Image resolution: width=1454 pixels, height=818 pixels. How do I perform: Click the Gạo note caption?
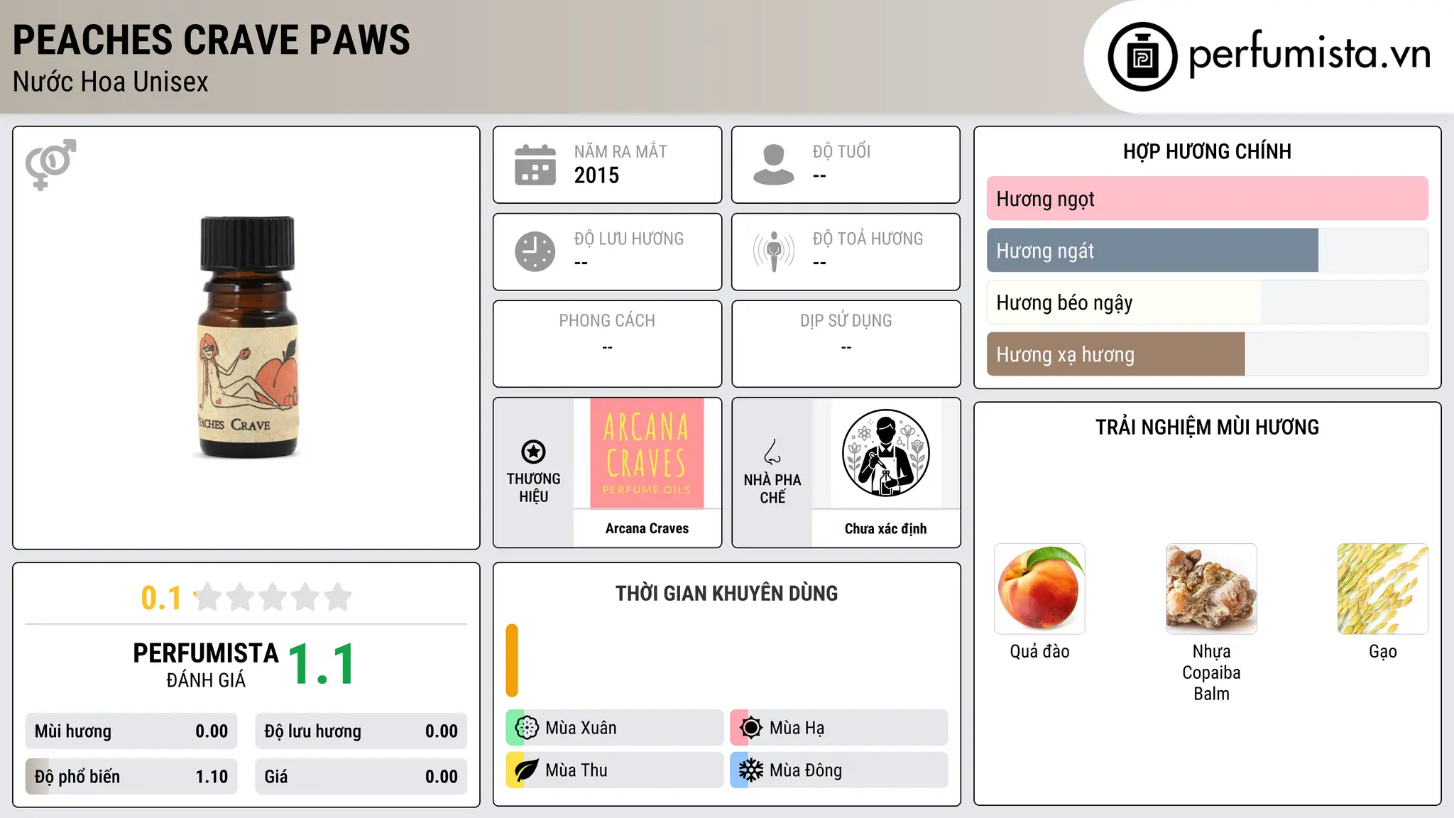(1383, 652)
